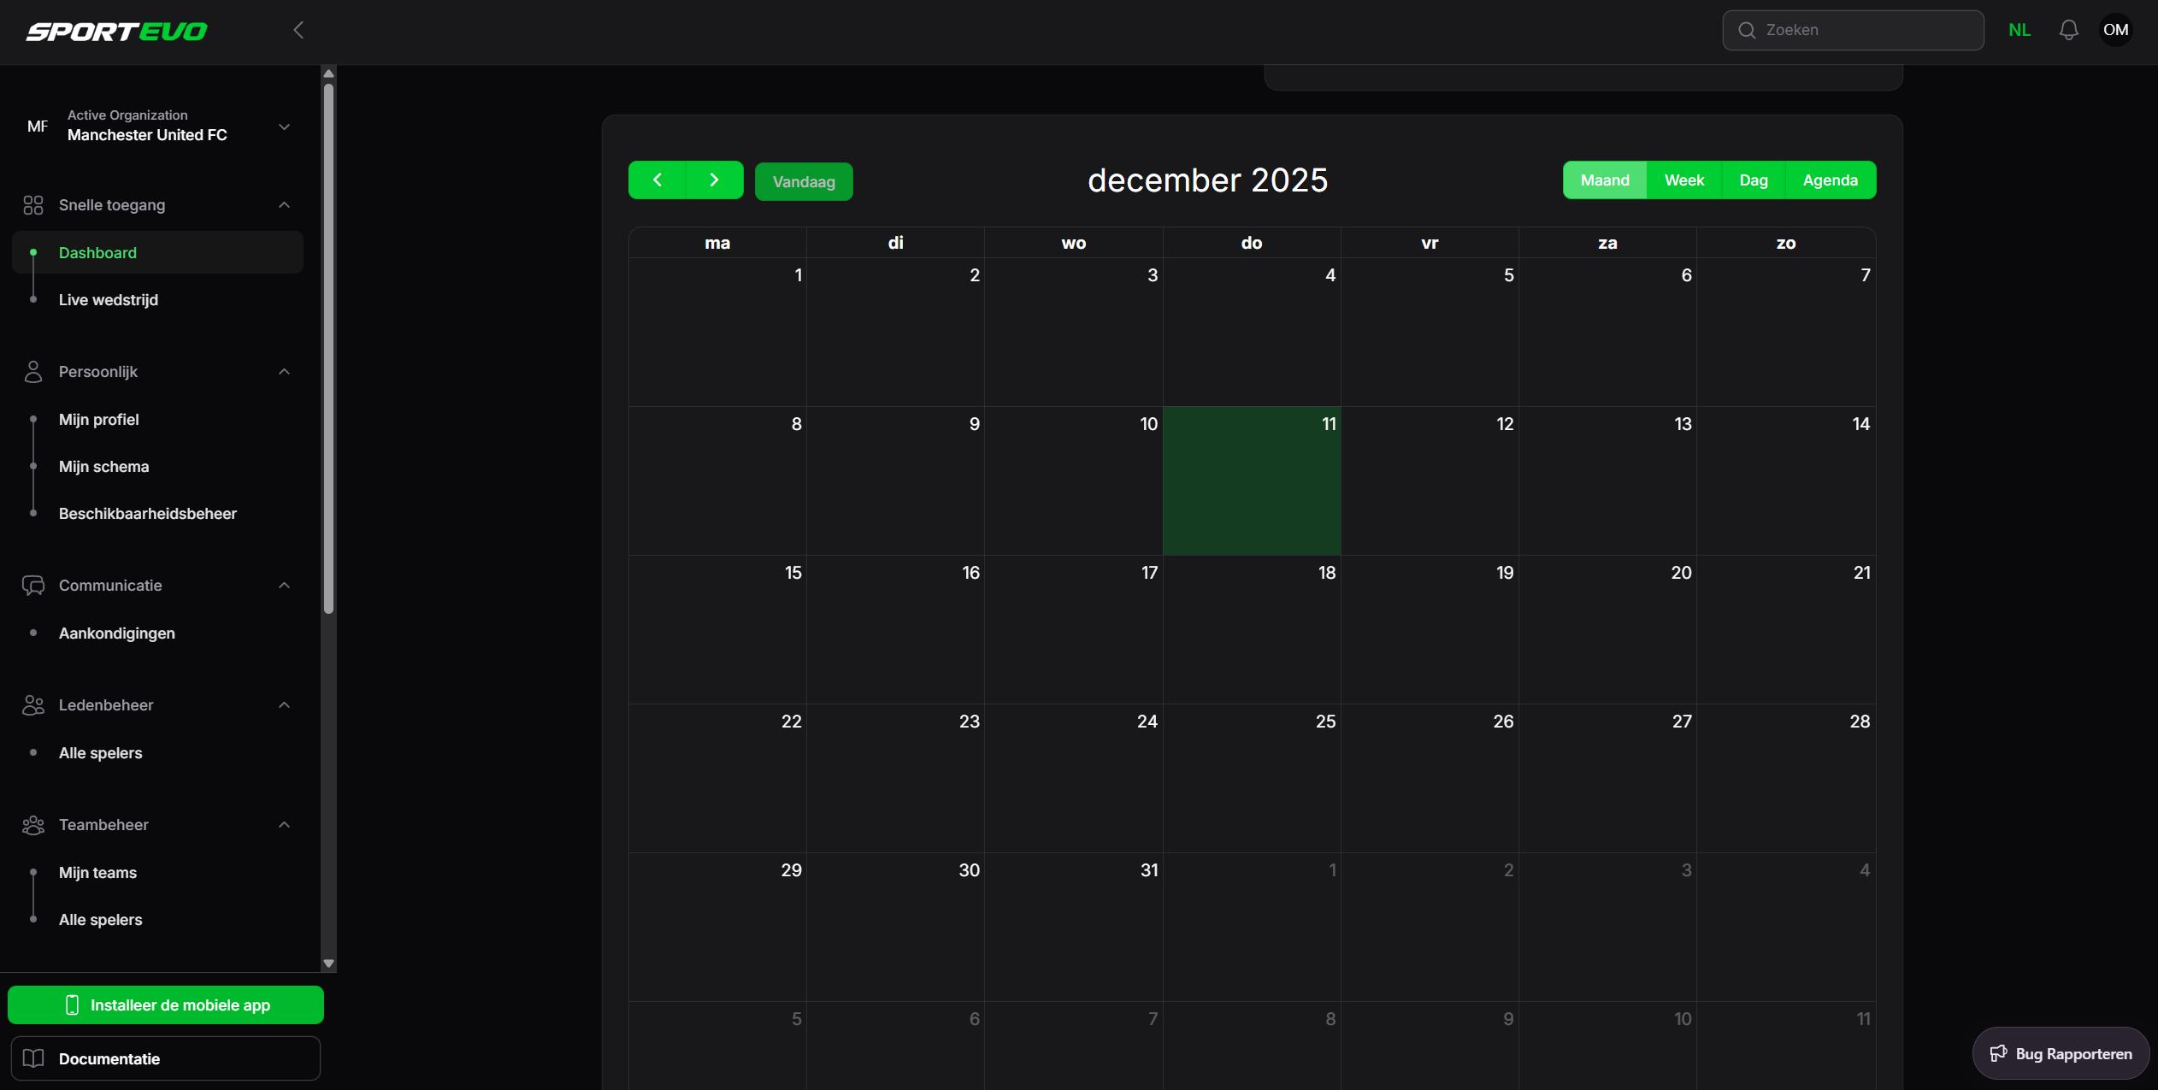Expand the Active Organization selector
Screen dimensions: 2158x1090
tap(283, 127)
